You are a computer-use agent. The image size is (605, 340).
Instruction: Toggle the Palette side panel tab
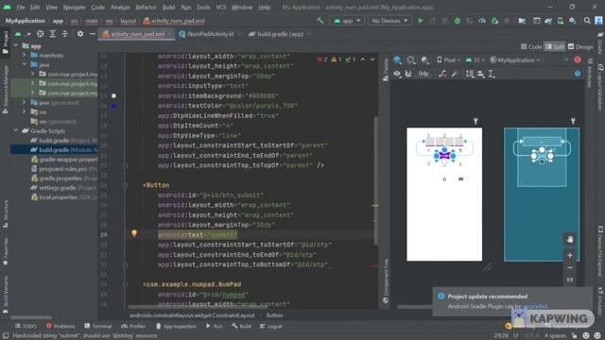click(x=385, y=70)
